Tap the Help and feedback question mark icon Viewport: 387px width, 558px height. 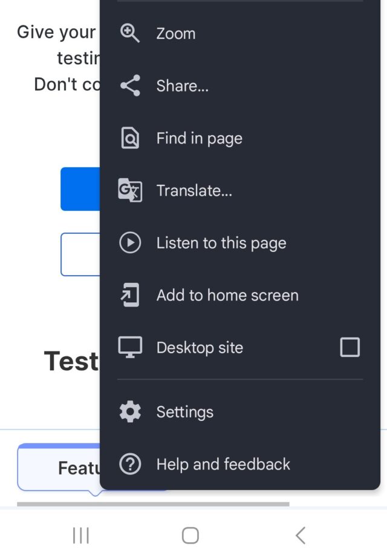pyautogui.click(x=129, y=464)
